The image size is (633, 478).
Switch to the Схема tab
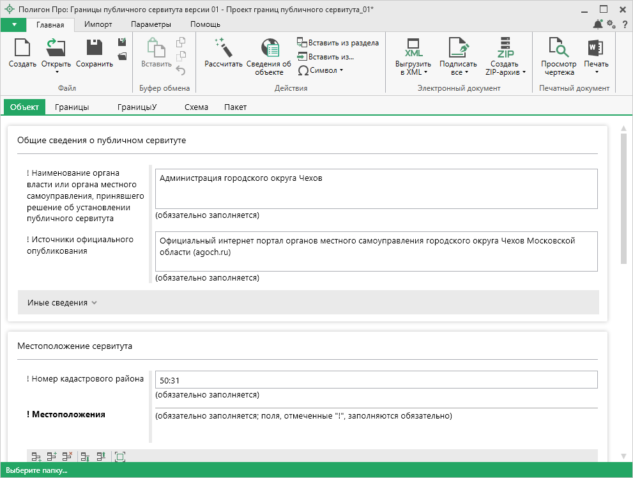pos(196,107)
